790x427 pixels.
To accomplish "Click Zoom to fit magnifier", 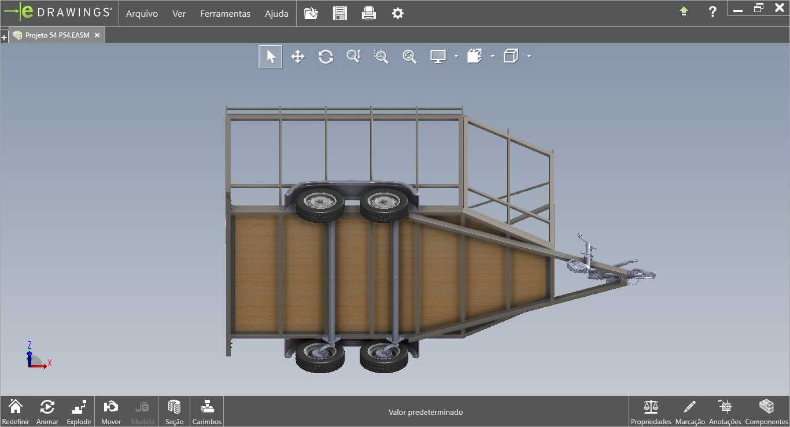I will pyautogui.click(x=409, y=57).
